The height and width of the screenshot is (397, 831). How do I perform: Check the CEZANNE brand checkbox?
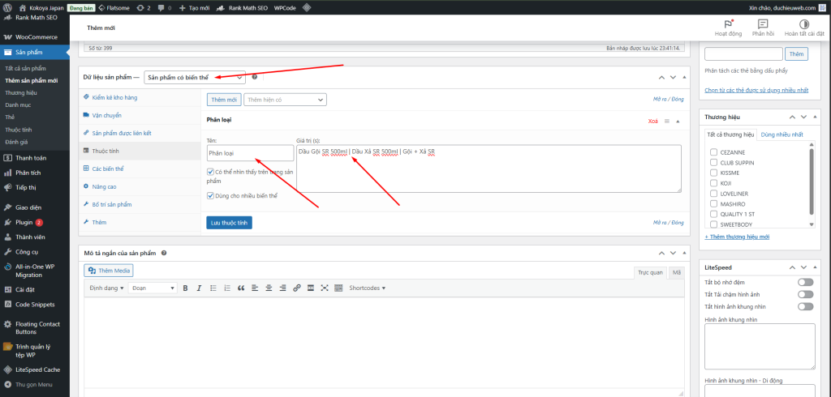pyautogui.click(x=713, y=152)
